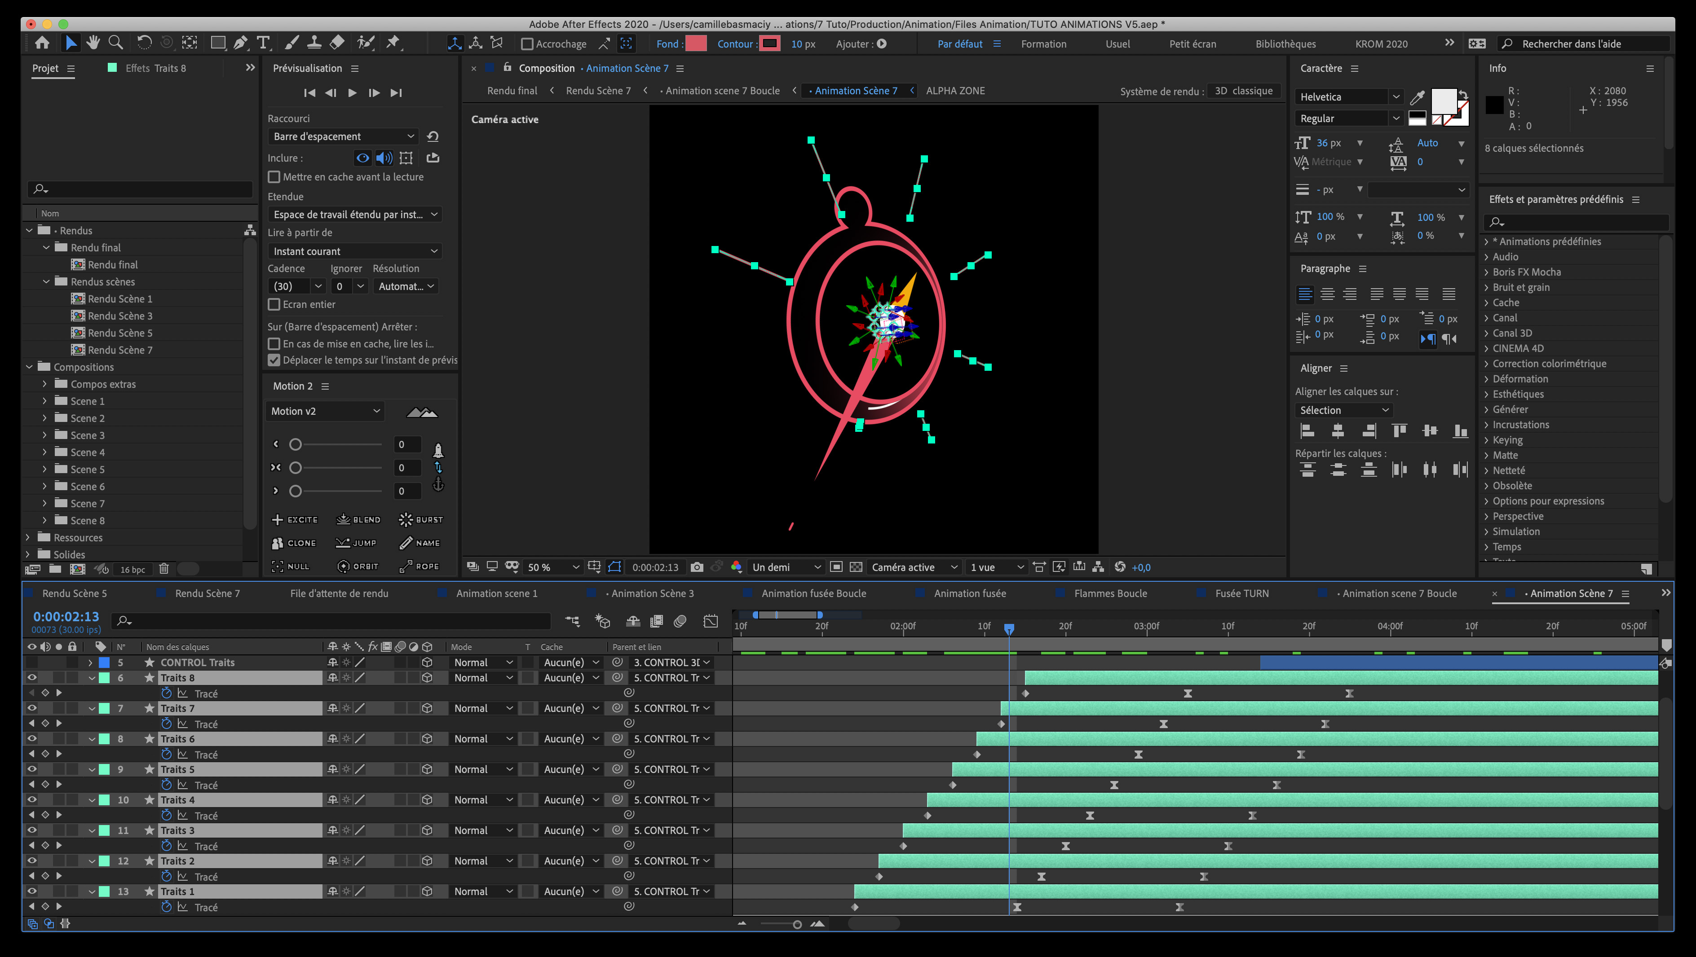Select the Selection arrow tool
This screenshot has width=1696, height=957.
click(x=71, y=44)
